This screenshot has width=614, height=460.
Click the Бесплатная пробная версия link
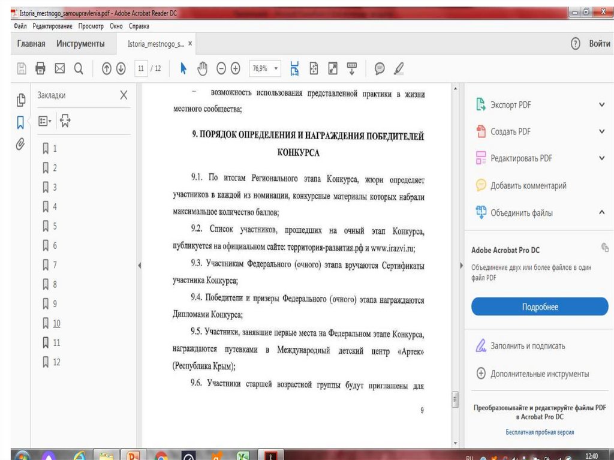tap(540, 432)
